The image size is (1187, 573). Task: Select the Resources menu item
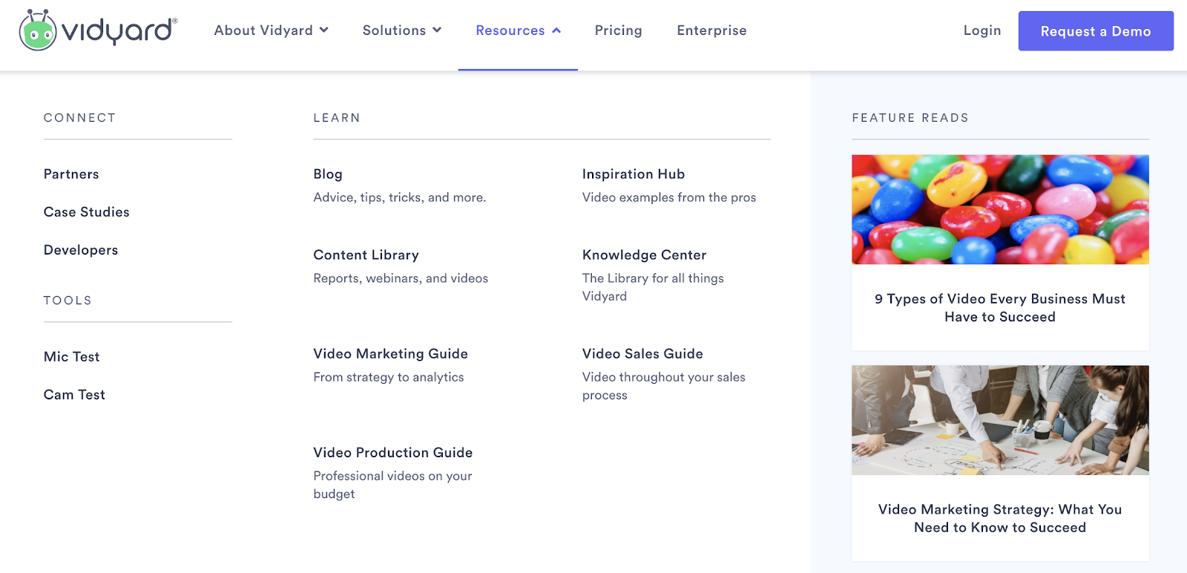[x=518, y=30]
